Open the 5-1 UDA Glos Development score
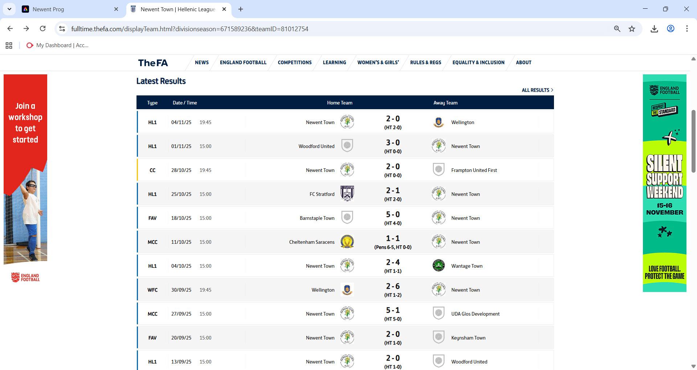Image resolution: width=697 pixels, height=370 pixels. pyautogui.click(x=393, y=311)
